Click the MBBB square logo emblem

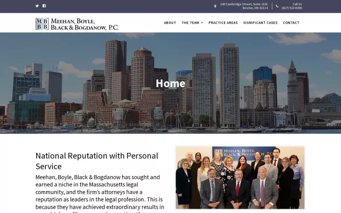pos(42,24)
